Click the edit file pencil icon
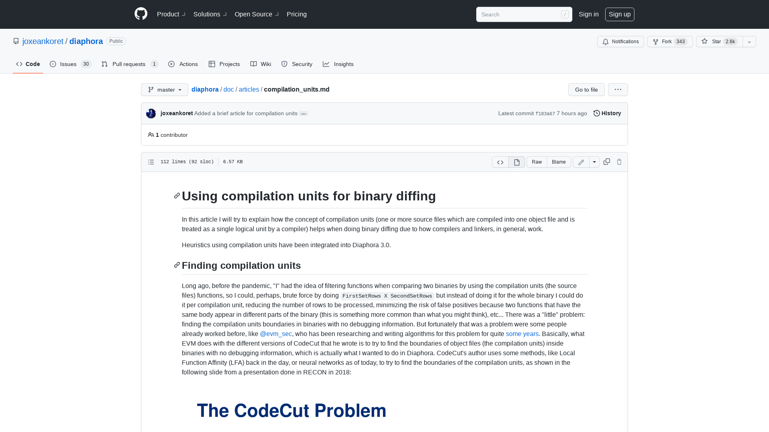The image size is (769, 432). pos(580,162)
